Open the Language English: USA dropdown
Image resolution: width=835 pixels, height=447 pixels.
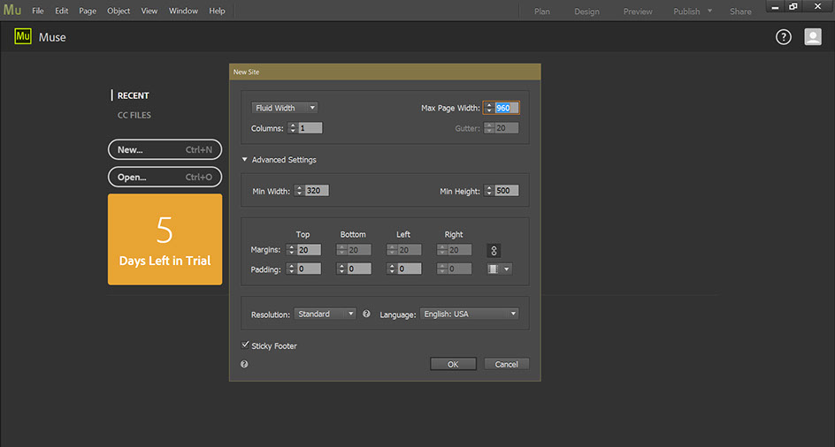point(469,314)
